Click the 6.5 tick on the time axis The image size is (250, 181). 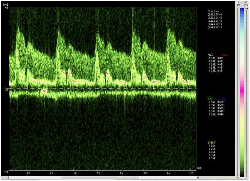click(x=192, y=173)
